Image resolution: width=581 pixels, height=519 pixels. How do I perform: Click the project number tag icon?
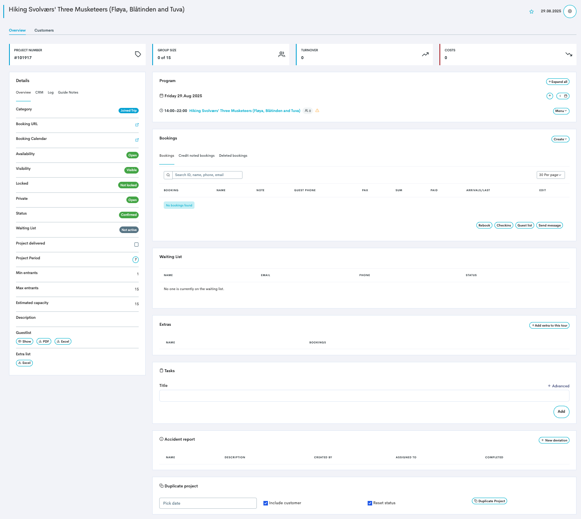click(138, 54)
